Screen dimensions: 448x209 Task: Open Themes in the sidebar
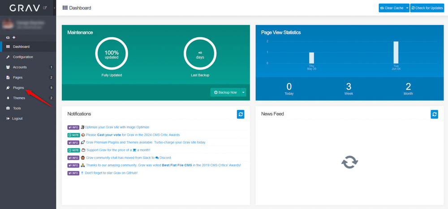(x=28, y=98)
